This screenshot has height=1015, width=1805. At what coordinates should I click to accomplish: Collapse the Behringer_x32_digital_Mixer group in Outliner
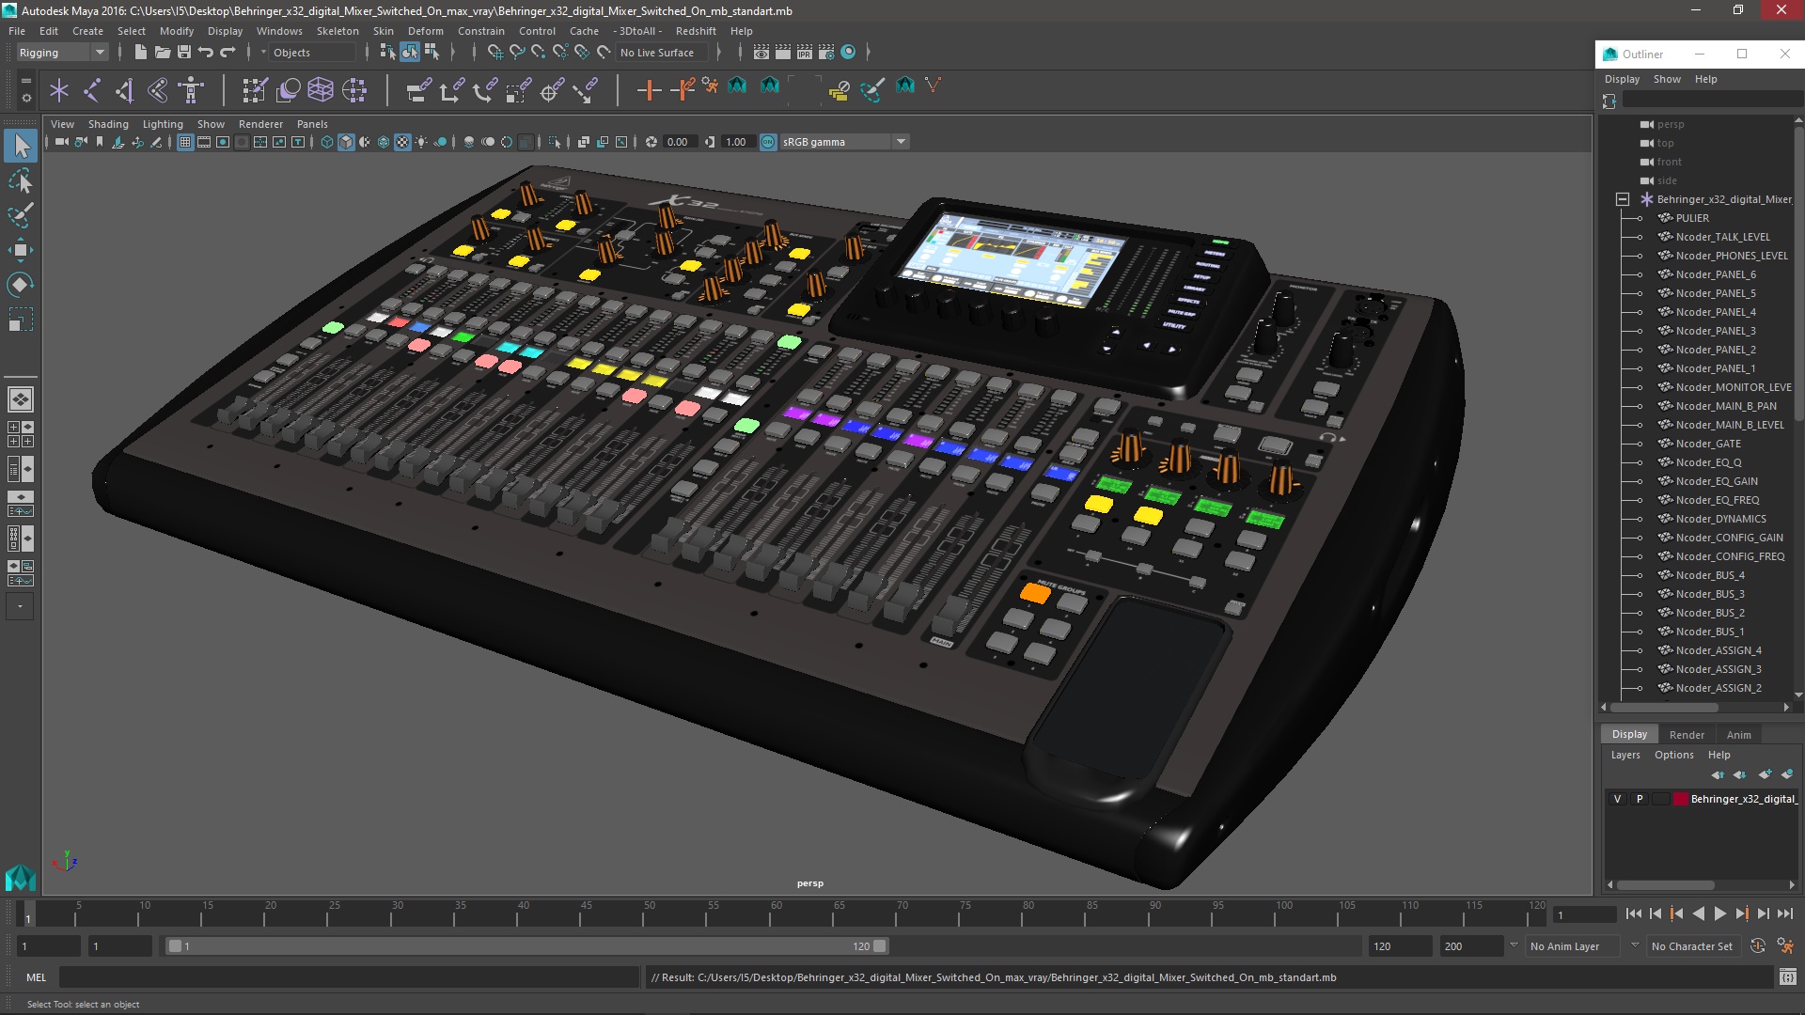(1623, 199)
